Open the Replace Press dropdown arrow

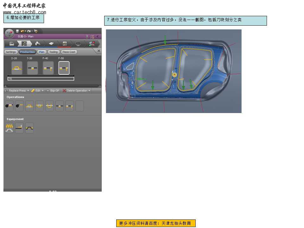click(28, 91)
